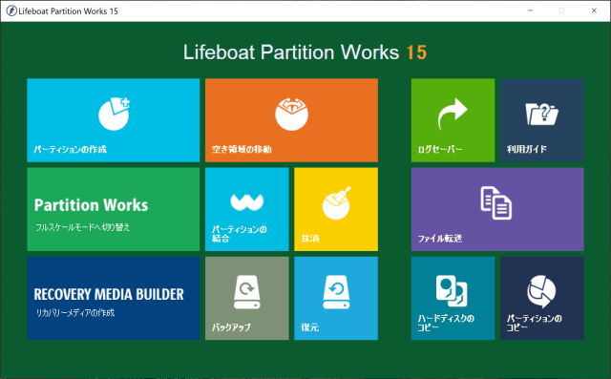Screen dimensions: 611x379
Task: Select the ログセーバー label
Action: [440, 149]
